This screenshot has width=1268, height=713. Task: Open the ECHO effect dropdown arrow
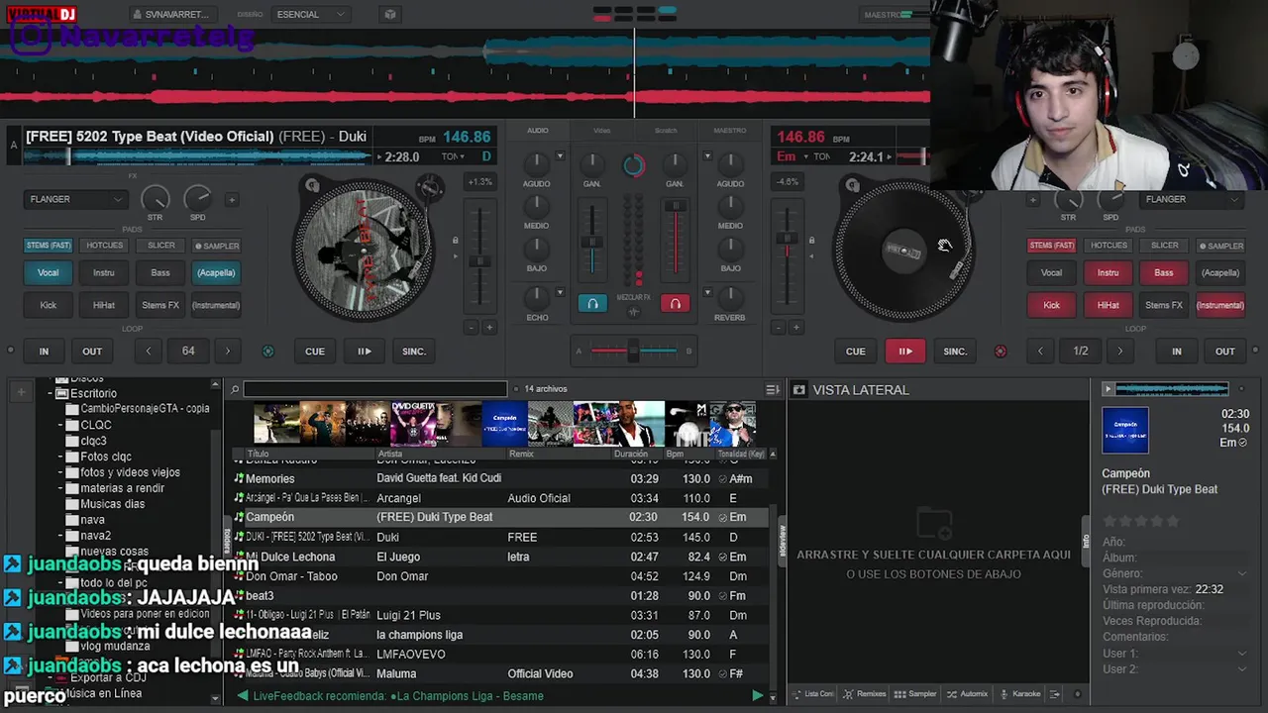pos(560,293)
